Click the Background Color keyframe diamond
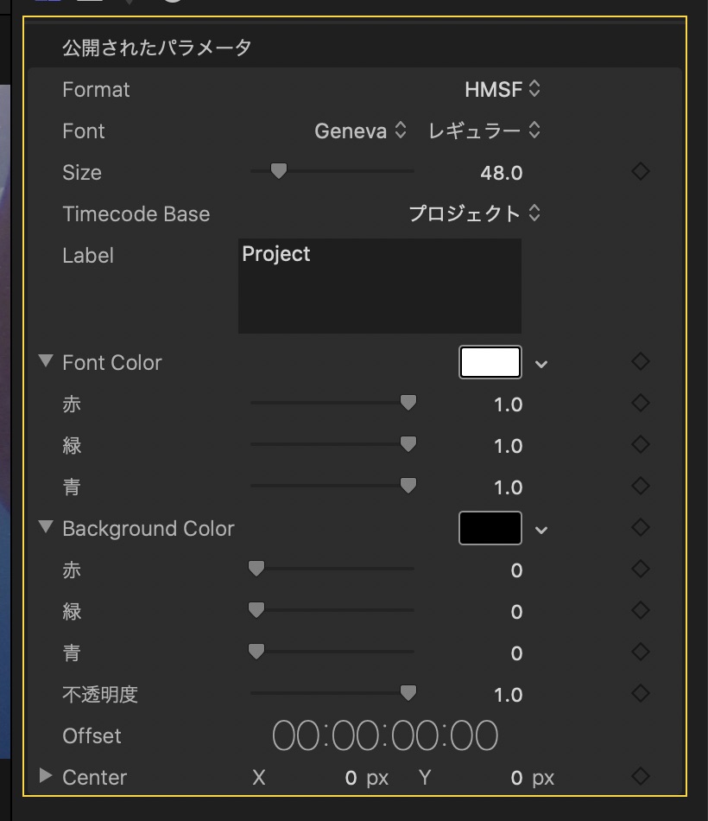This screenshot has height=821, width=708. 640,528
